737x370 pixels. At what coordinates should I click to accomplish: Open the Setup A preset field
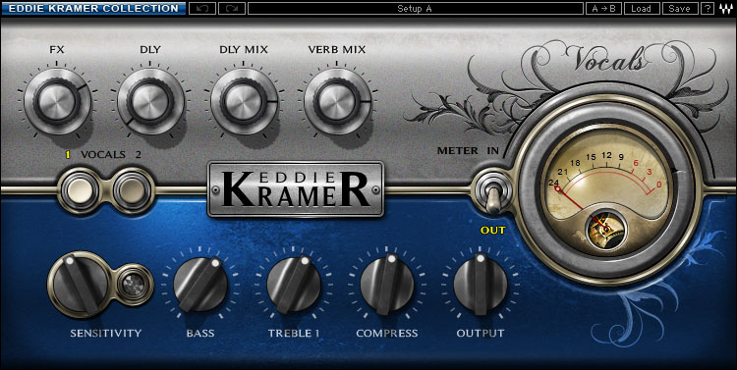[415, 9]
